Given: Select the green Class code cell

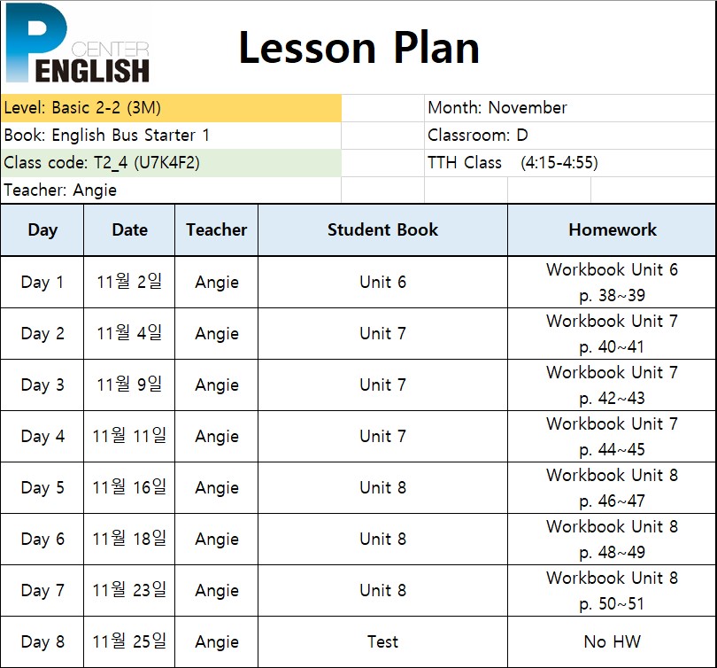Looking at the screenshot, I should click(x=171, y=163).
